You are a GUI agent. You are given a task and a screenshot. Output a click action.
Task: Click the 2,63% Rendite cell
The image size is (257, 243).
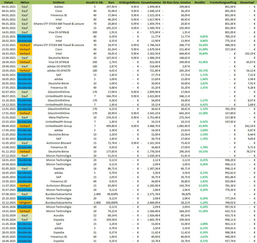[x=204, y=237]
